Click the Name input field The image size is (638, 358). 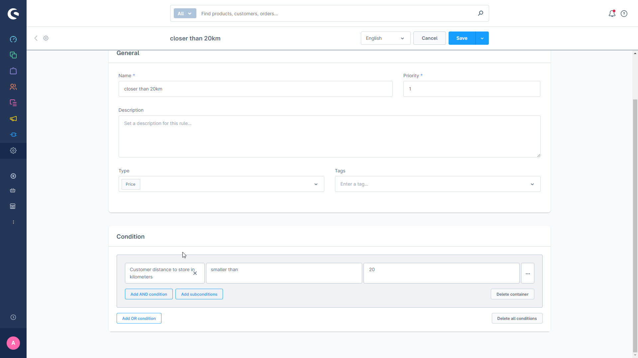[256, 89]
